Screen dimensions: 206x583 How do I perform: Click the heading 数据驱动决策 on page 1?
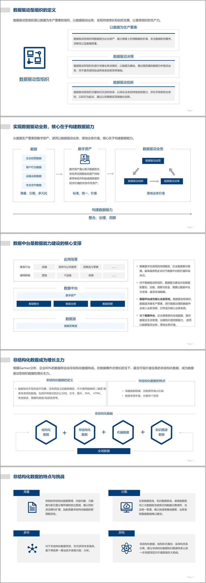(x=123, y=57)
